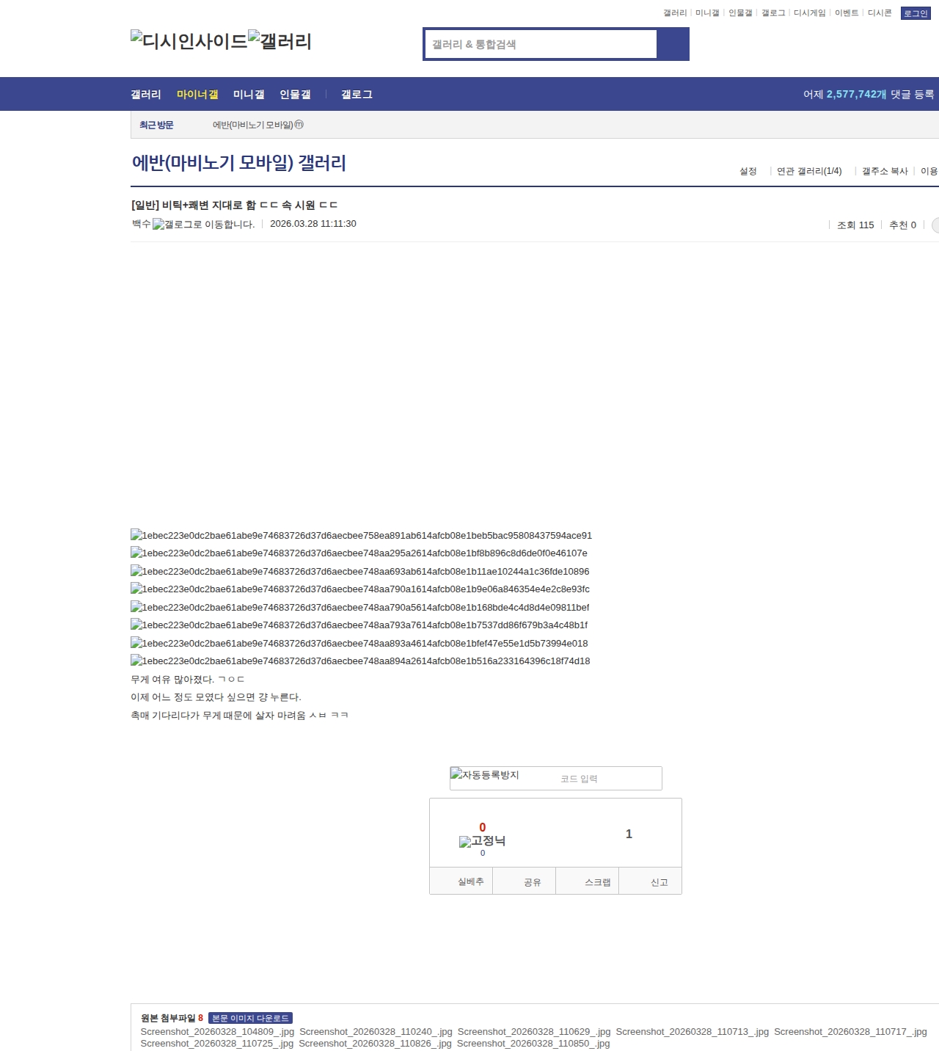The height and width of the screenshot is (1051, 939).
Task: Click the post date 2026.03.28 11:11:30
Action: point(313,224)
